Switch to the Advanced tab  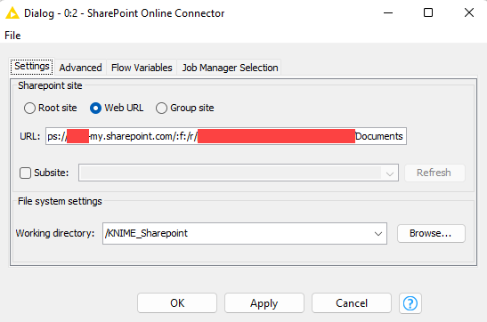[x=80, y=68]
